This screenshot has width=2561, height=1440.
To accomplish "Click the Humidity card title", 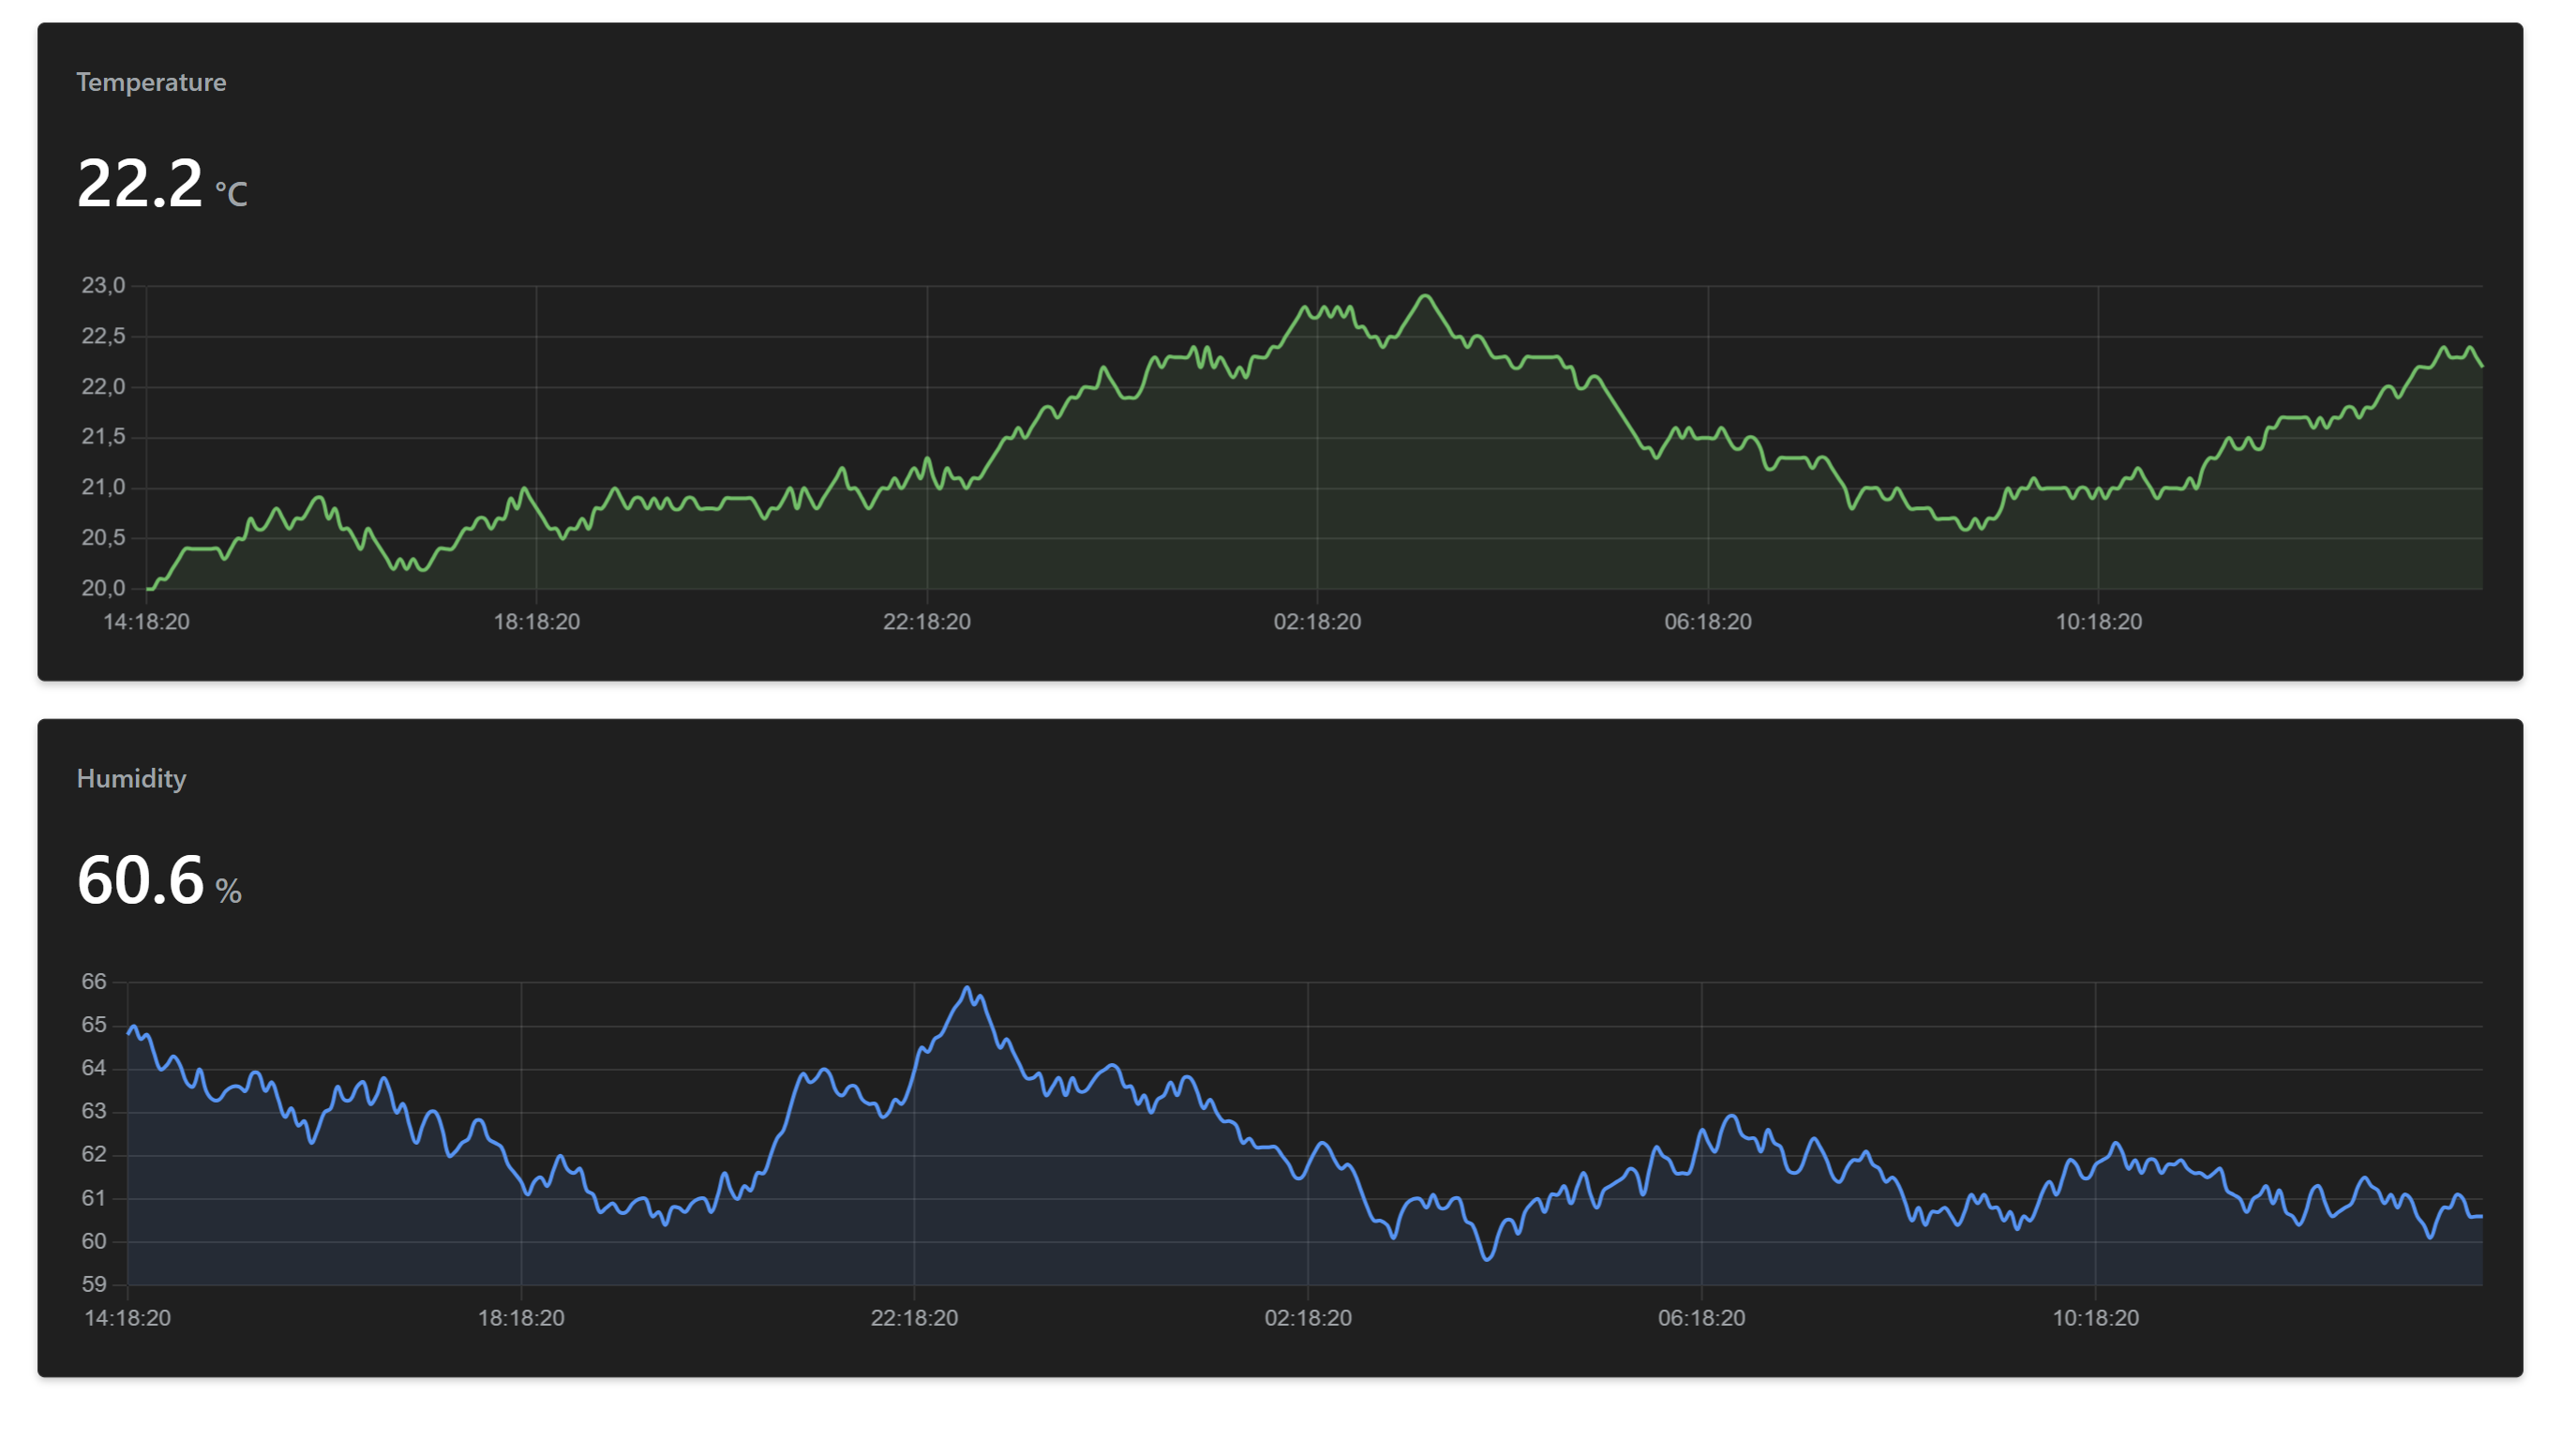I will [131, 779].
